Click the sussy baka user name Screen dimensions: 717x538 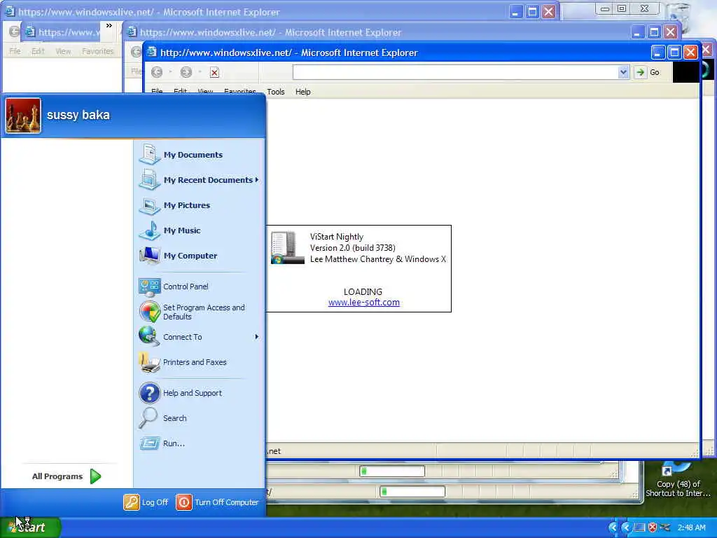78,115
